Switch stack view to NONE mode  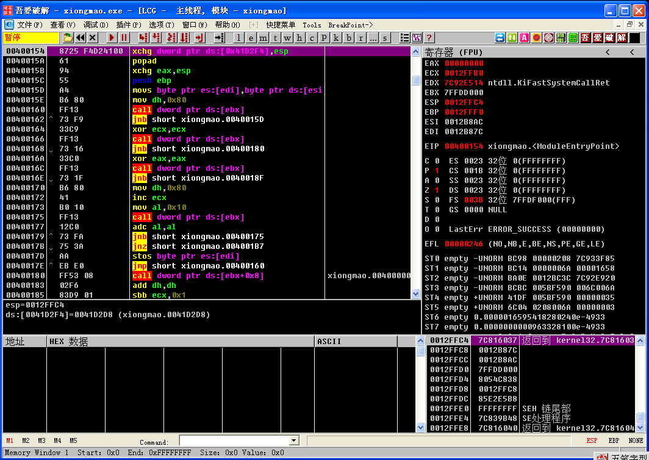point(636,440)
